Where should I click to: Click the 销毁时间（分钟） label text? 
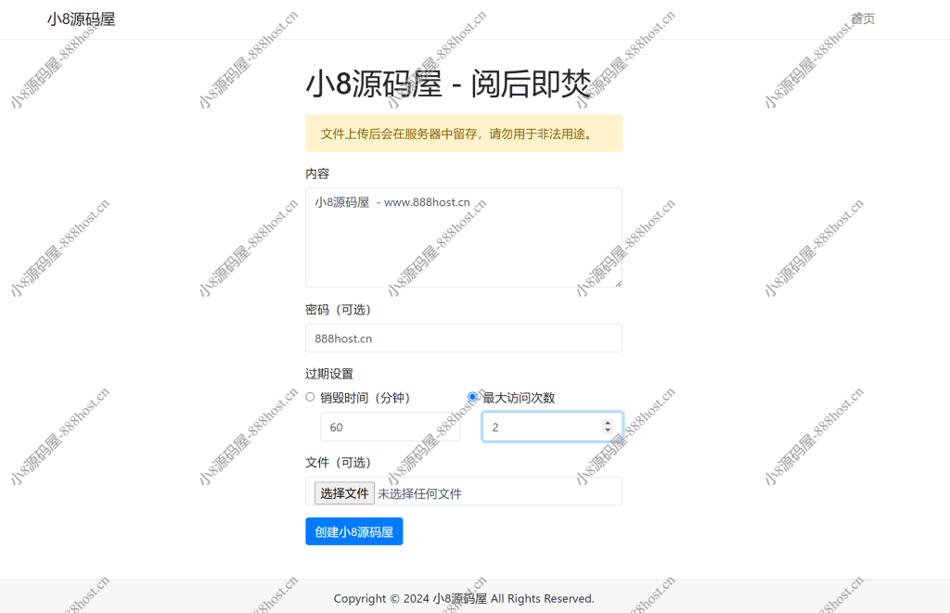(366, 398)
